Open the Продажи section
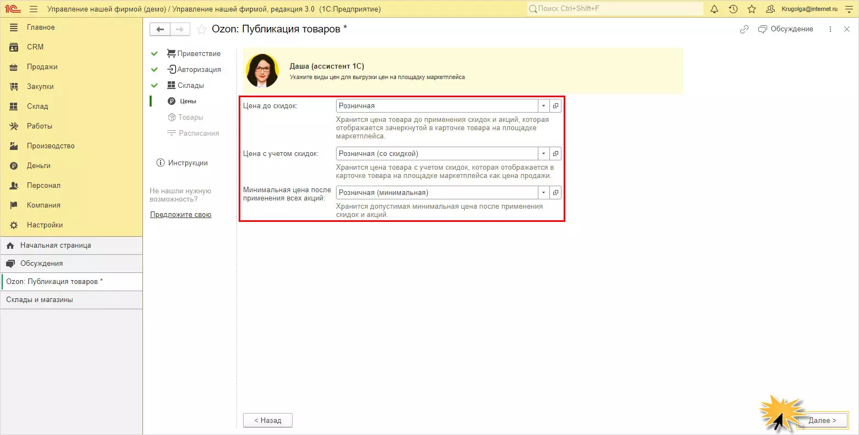The image size is (859, 435). (71, 66)
